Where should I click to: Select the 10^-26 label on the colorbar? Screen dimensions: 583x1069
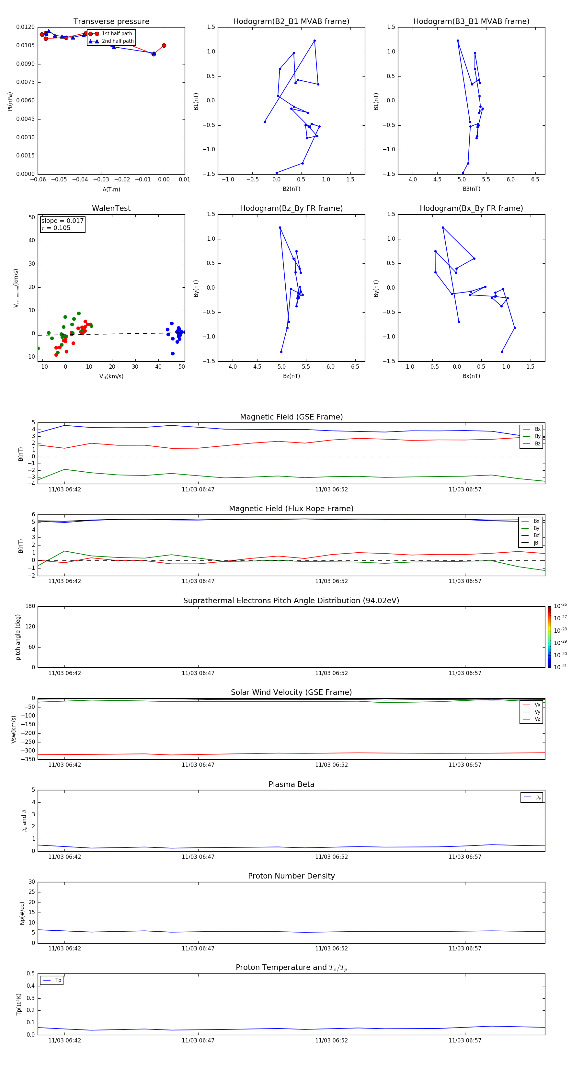click(x=560, y=606)
